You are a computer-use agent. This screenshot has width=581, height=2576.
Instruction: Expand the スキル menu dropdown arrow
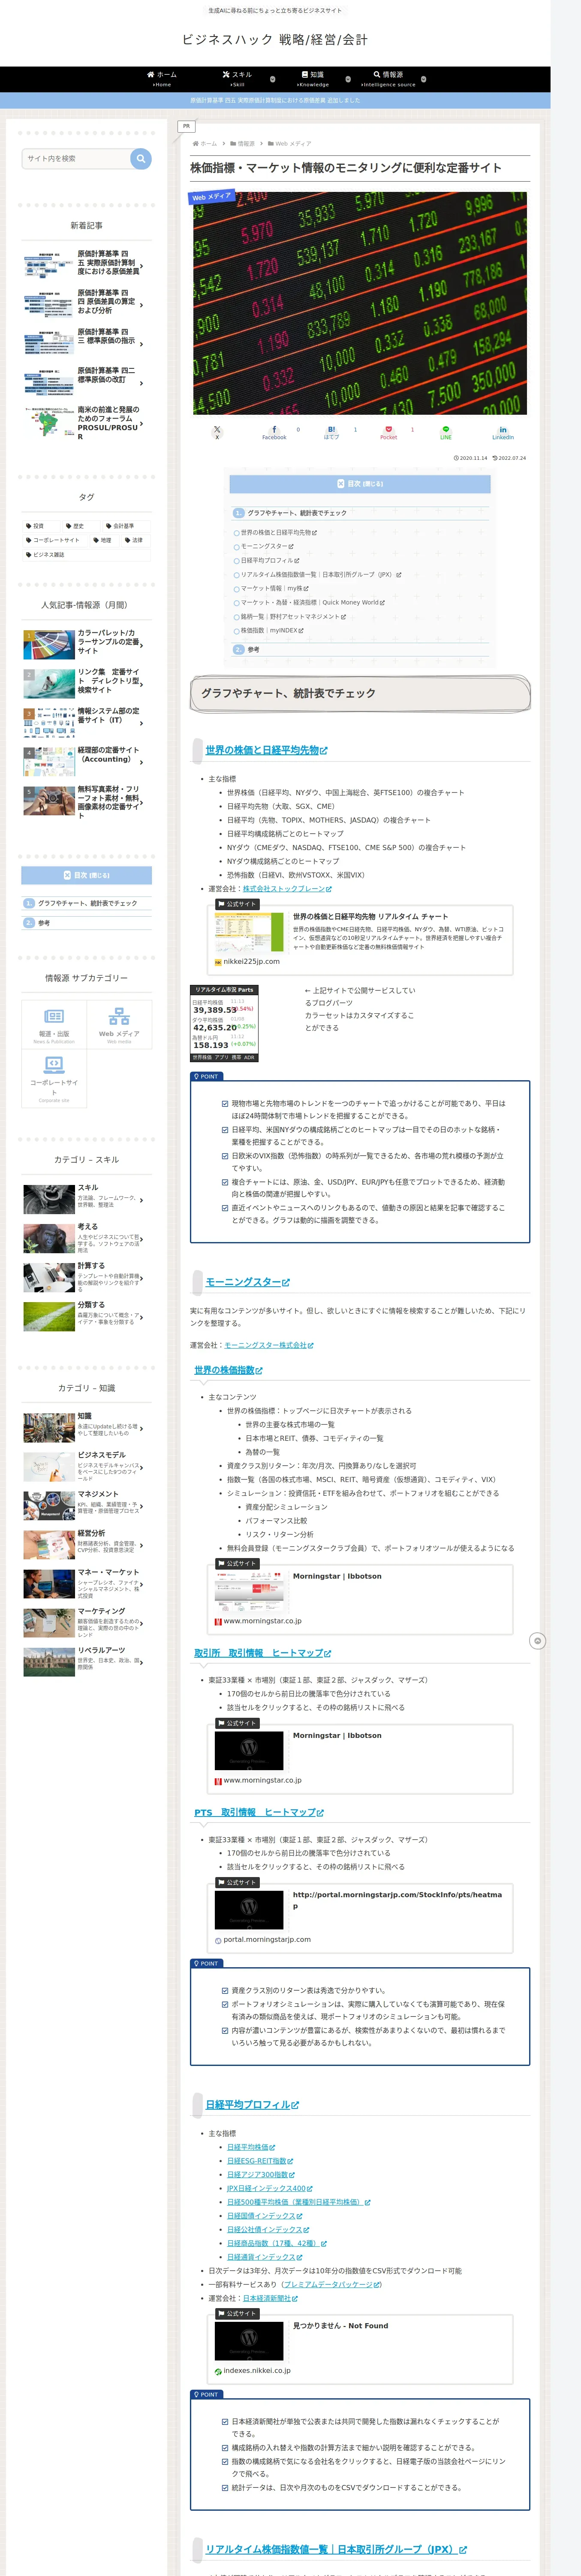click(x=273, y=79)
